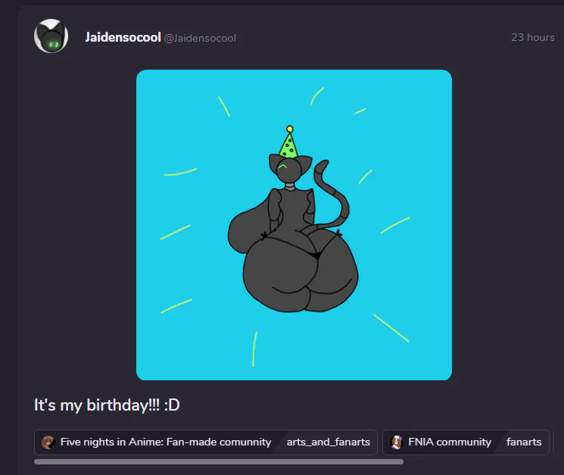
Task: Select the arts_and_fanarts channel tag
Action: point(329,442)
